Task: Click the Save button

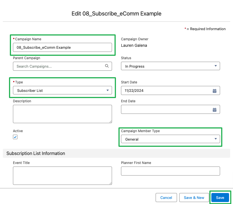Action: [220, 198]
